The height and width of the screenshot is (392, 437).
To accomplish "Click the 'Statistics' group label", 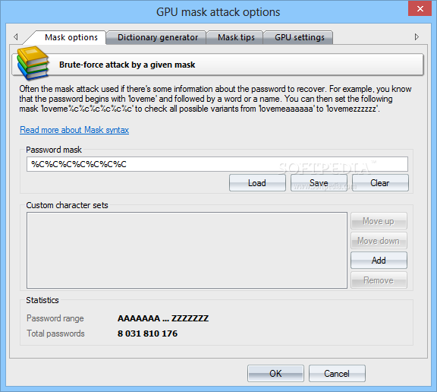I will coord(42,300).
